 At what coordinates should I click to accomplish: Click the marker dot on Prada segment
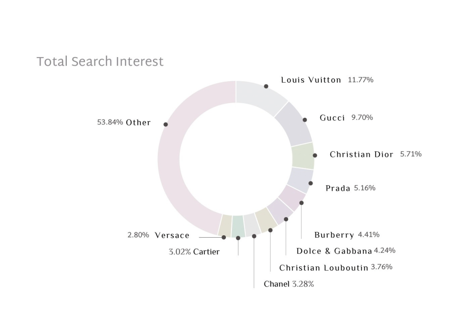(x=311, y=183)
